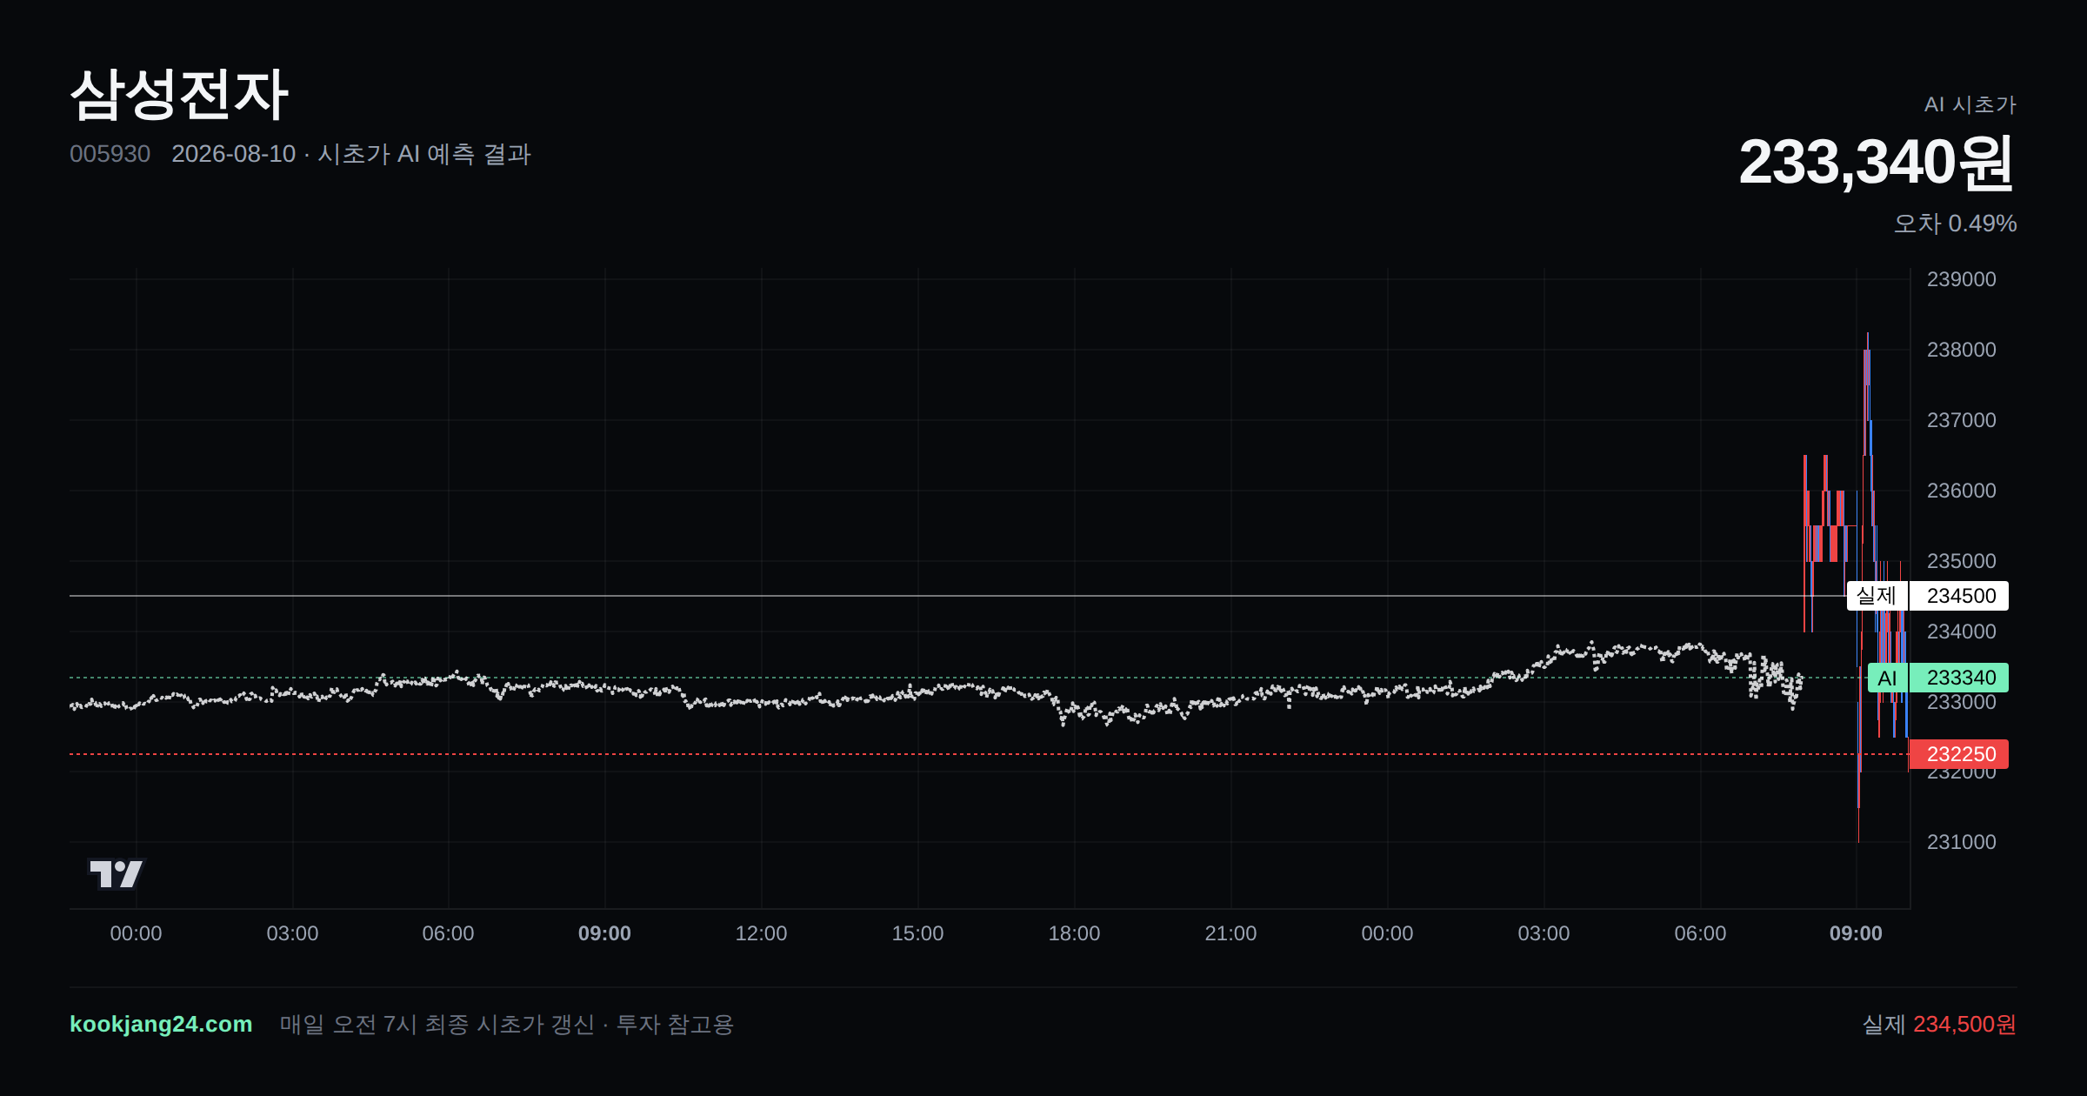Click the 15:00 time axis label
The width and height of the screenshot is (2087, 1096).
point(917,933)
